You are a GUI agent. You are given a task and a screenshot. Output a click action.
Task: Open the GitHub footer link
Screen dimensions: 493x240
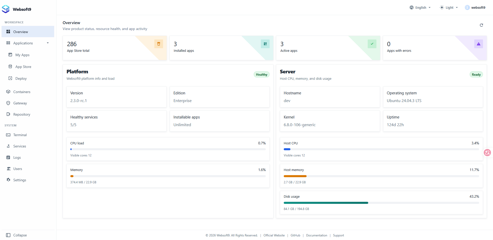pyautogui.click(x=295, y=235)
